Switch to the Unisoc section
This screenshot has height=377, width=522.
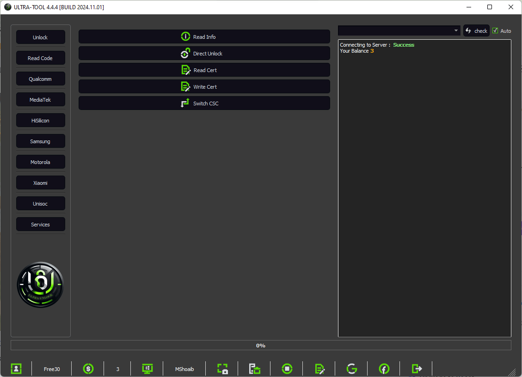(41, 204)
